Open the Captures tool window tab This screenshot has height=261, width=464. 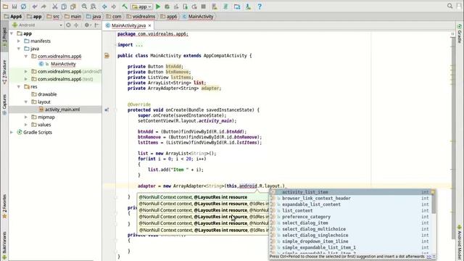tap(4, 104)
